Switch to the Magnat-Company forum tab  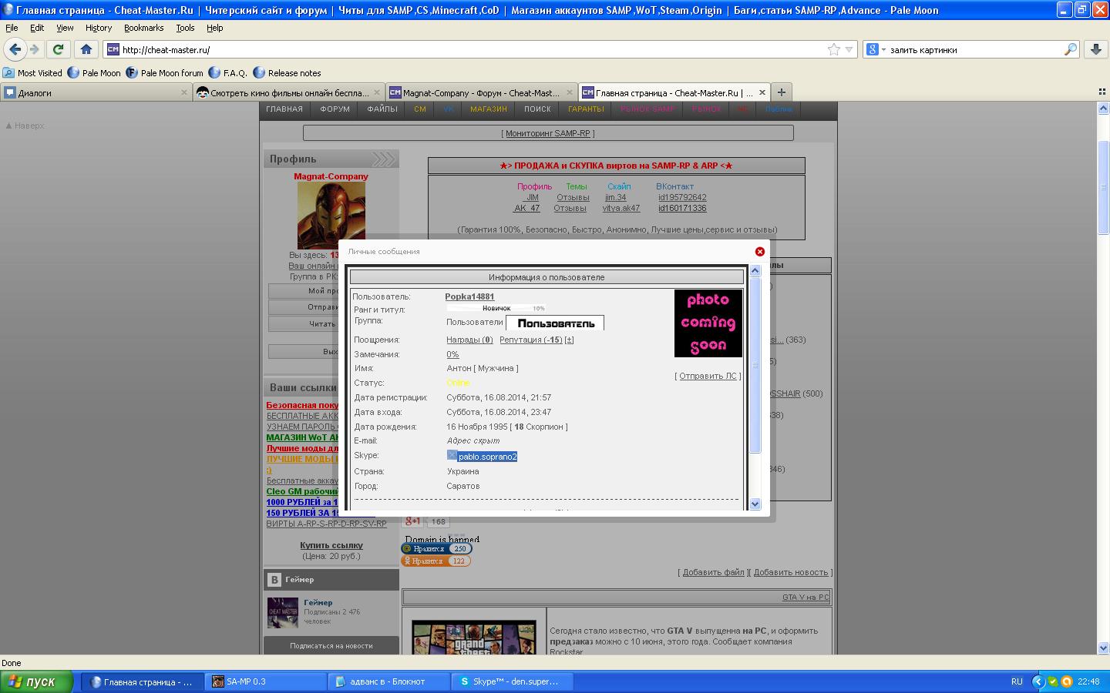pyautogui.click(x=481, y=92)
